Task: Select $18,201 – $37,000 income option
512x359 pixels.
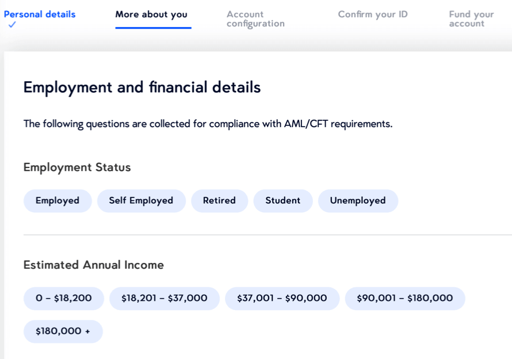Action: 164,298
